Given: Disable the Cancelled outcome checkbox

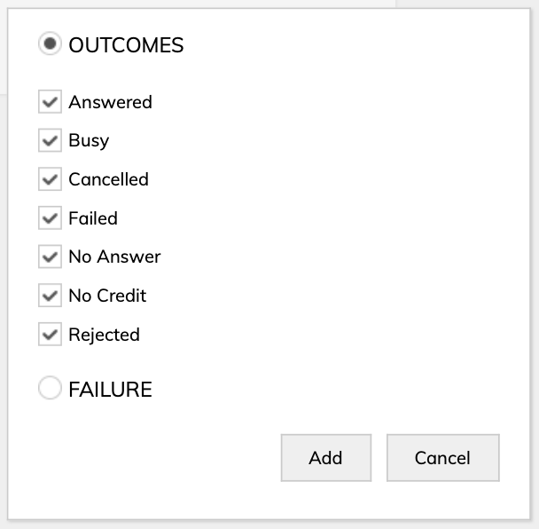Looking at the screenshot, I should click(50, 179).
